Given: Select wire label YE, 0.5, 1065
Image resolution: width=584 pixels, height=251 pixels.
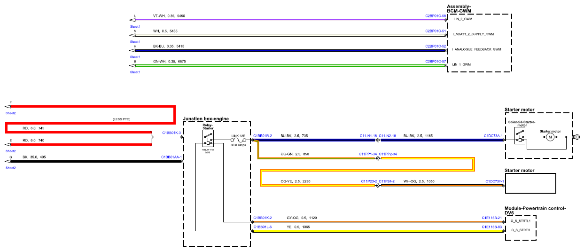Looking at the screenshot, I should [x=298, y=227].
